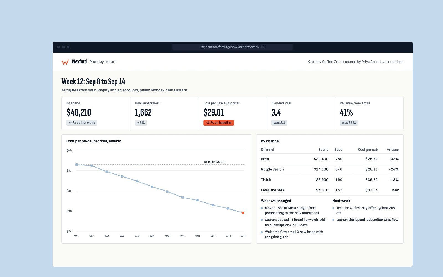Click the 3.4 Blended MER value
Screen dimensions: 443x277
[x=276, y=112]
